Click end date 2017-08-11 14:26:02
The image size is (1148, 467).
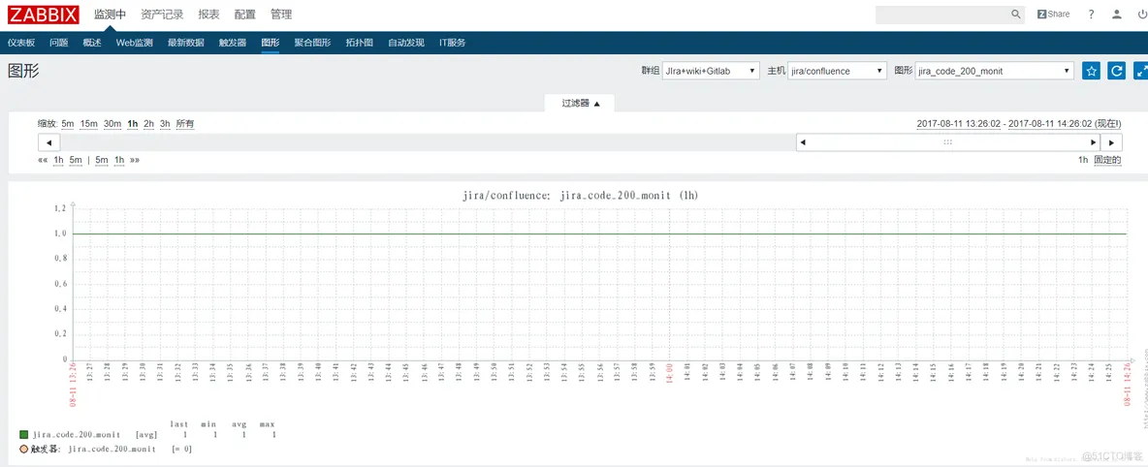click(1051, 124)
